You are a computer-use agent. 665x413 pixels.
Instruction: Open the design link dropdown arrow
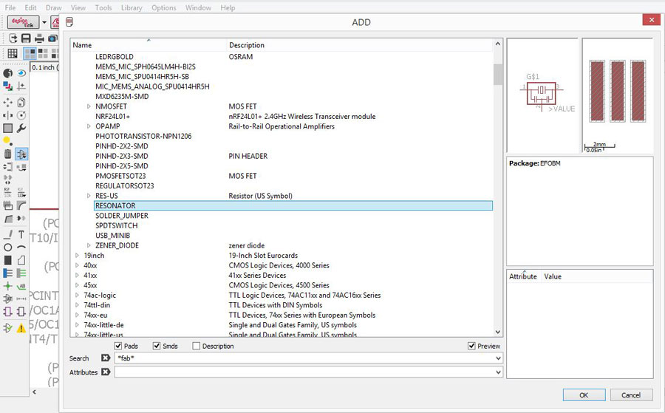point(44,22)
